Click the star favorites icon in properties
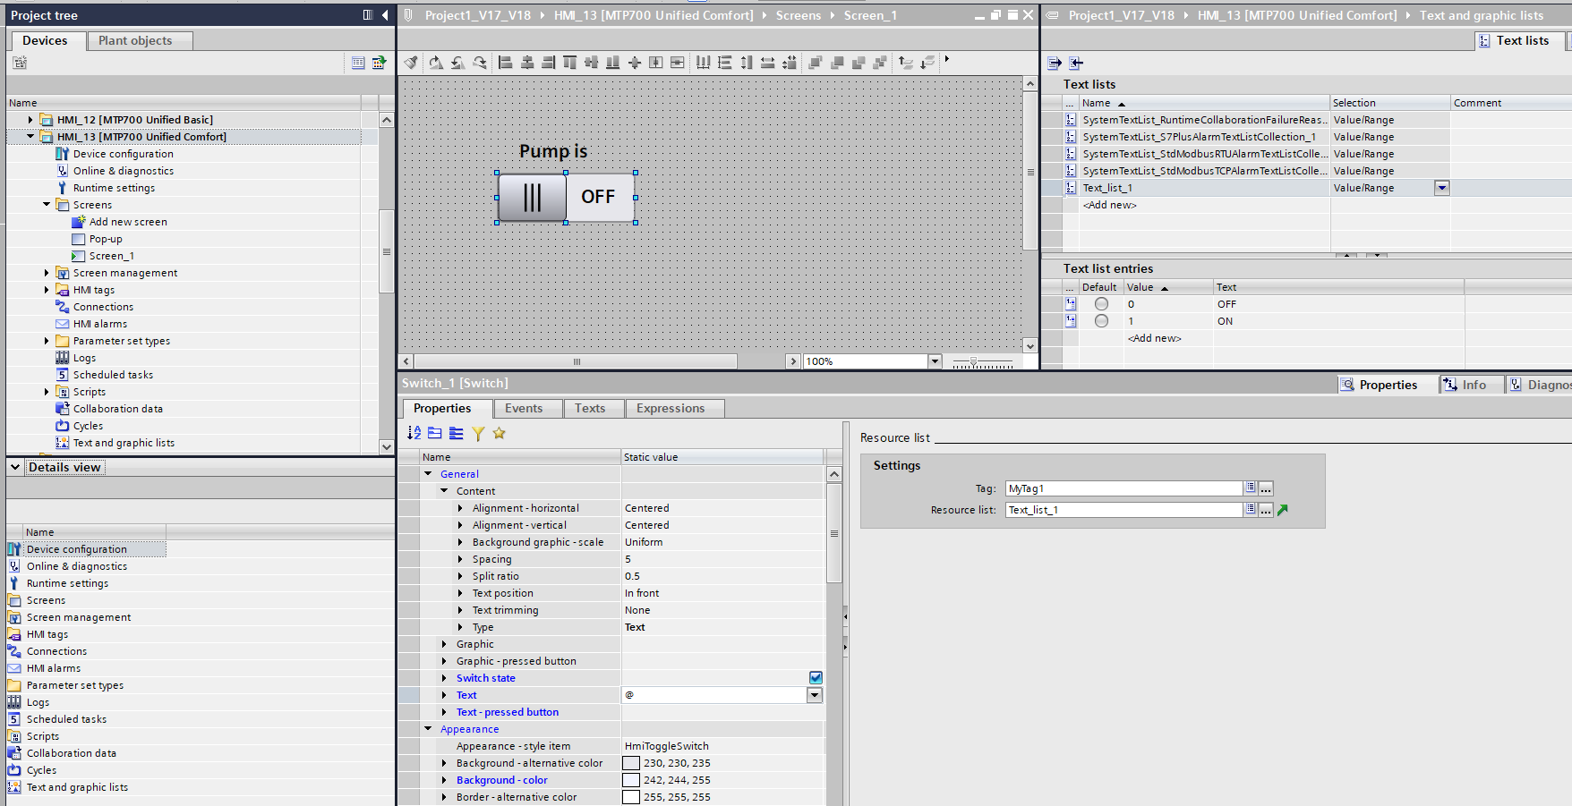This screenshot has height=806, width=1572. click(500, 433)
